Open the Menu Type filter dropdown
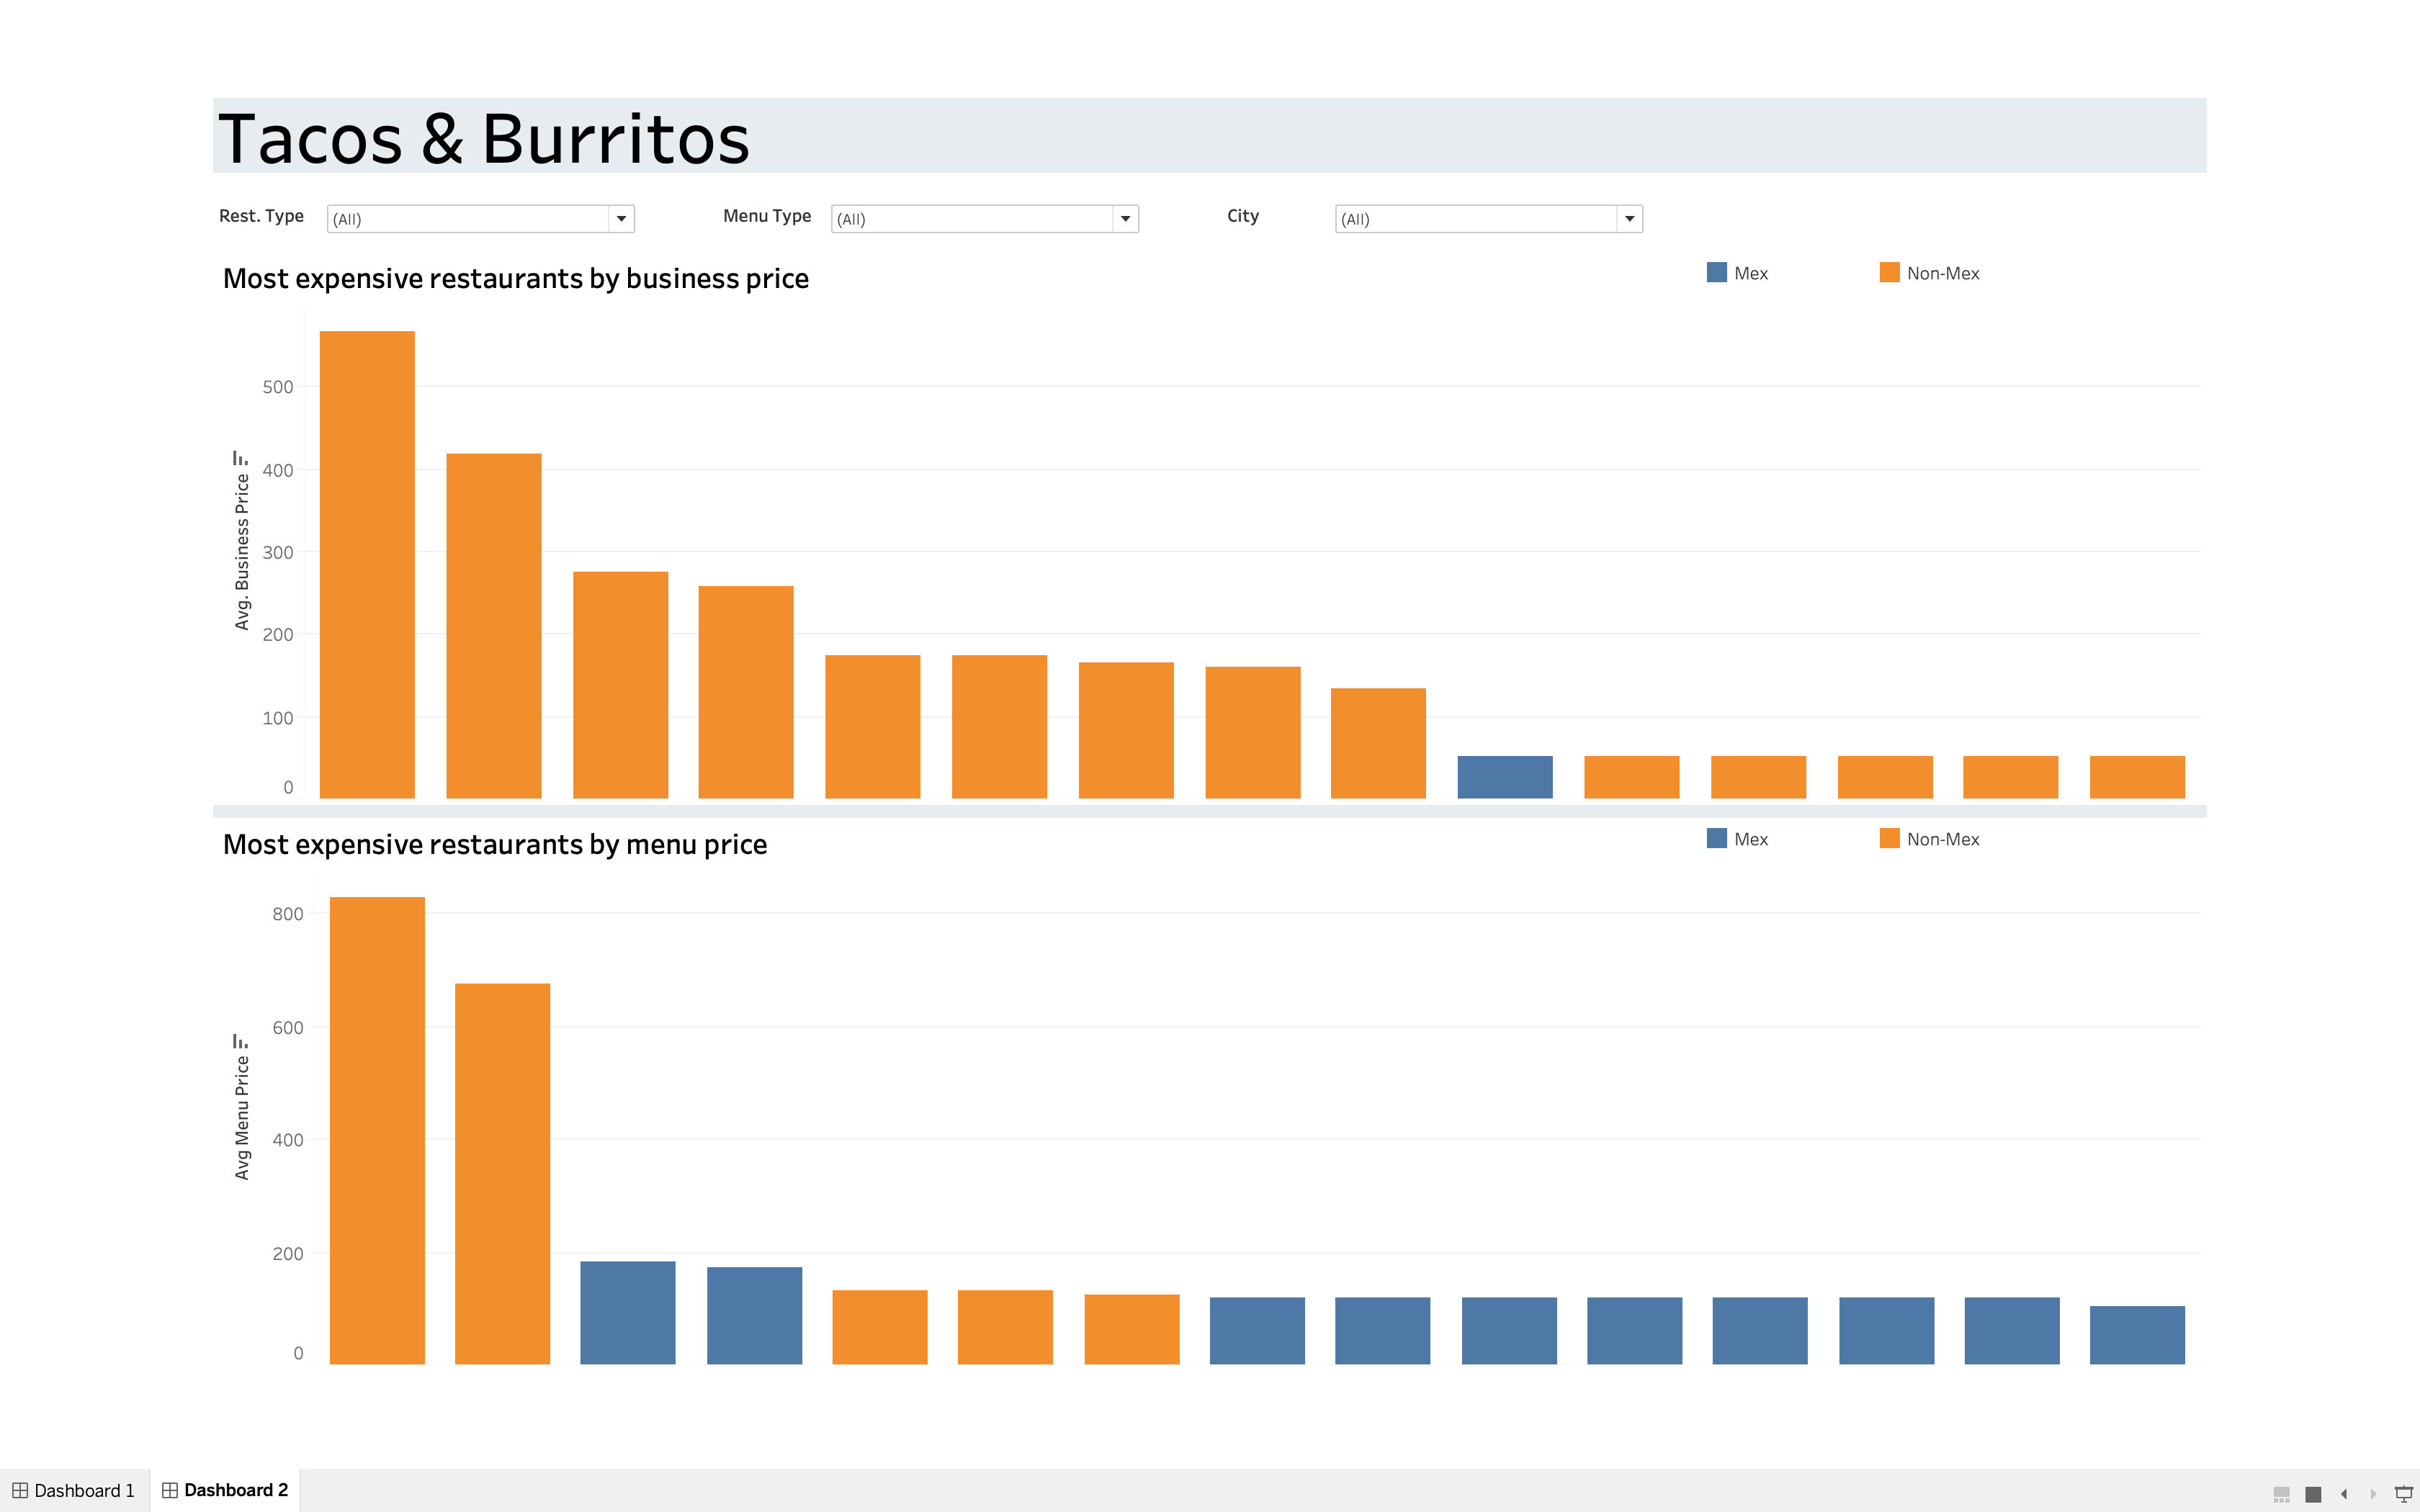Viewport: 2420px width, 1512px height. pos(1125,219)
